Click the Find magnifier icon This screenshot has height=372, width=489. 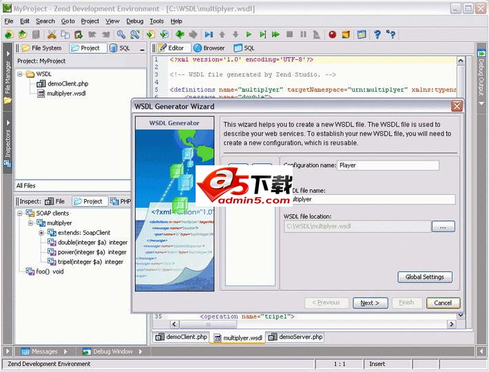click(x=121, y=34)
